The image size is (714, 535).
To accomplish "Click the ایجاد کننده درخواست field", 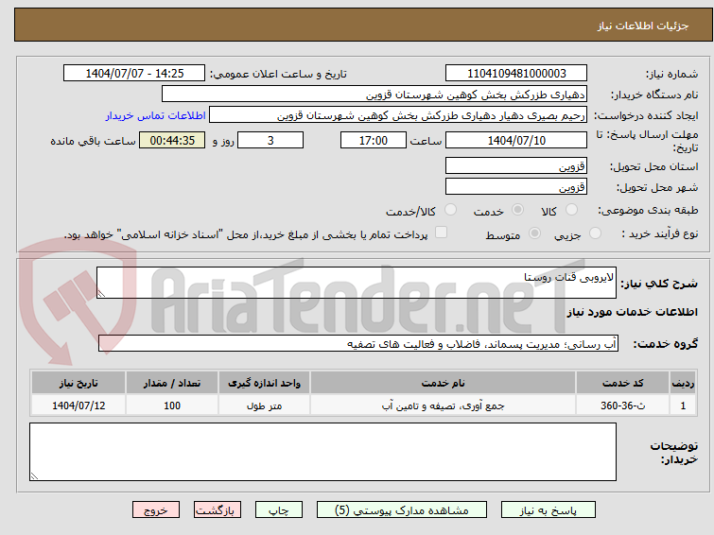I will pos(398,115).
